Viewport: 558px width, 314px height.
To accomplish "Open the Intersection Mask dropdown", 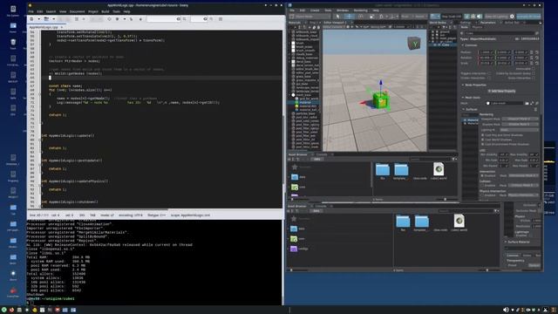I will coord(522,176).
